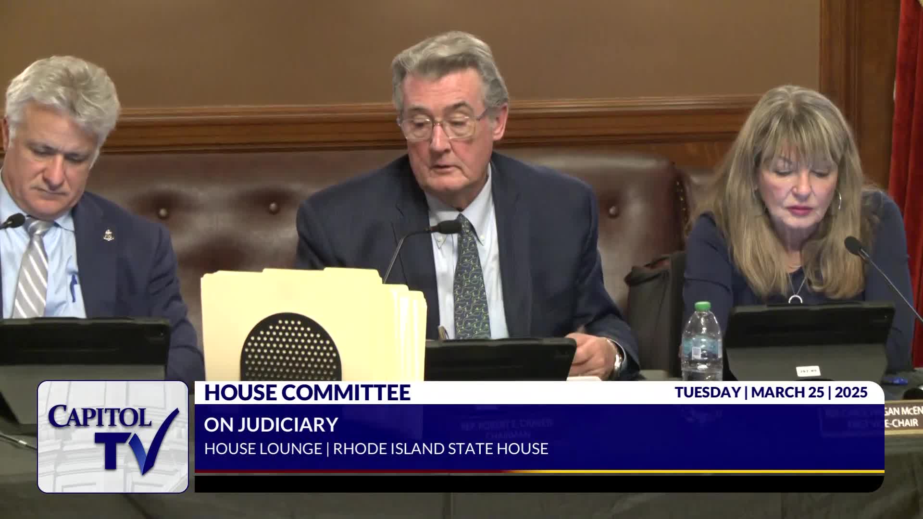
Task: Click the ON JUDICIARY subtitle text
Action: click(271, 425)
